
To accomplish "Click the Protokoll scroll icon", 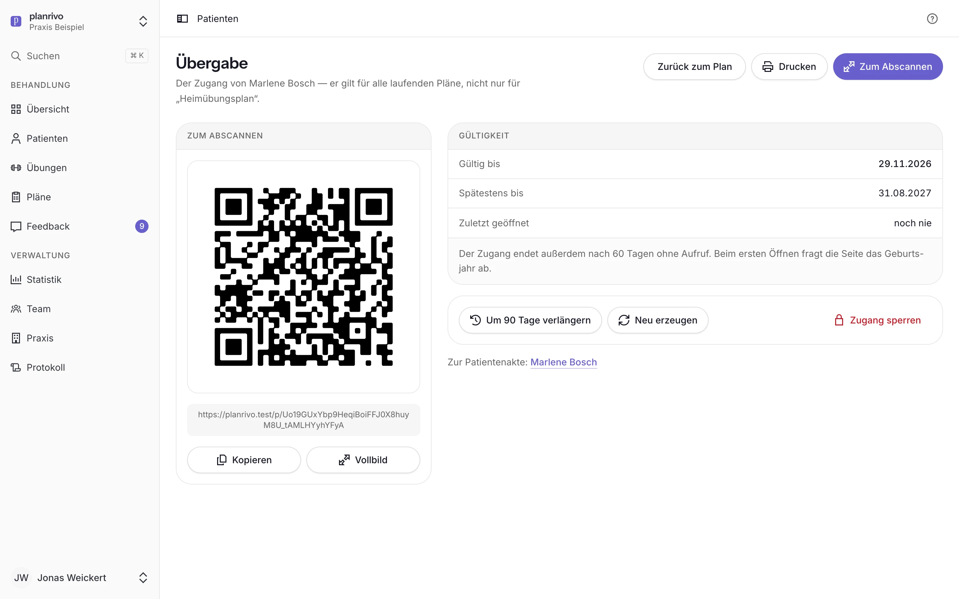I will [x=16, y=367].
